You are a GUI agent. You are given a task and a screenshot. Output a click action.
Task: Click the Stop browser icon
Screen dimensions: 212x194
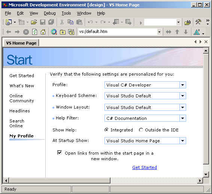click(26, 32)
